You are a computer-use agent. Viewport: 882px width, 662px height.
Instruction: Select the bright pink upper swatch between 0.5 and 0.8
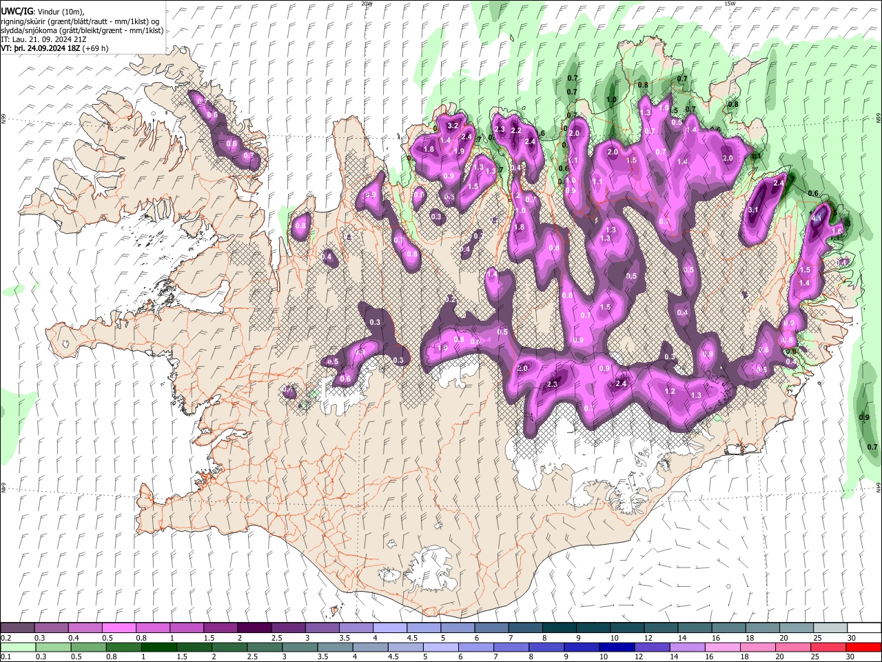[x=119, y=628]
